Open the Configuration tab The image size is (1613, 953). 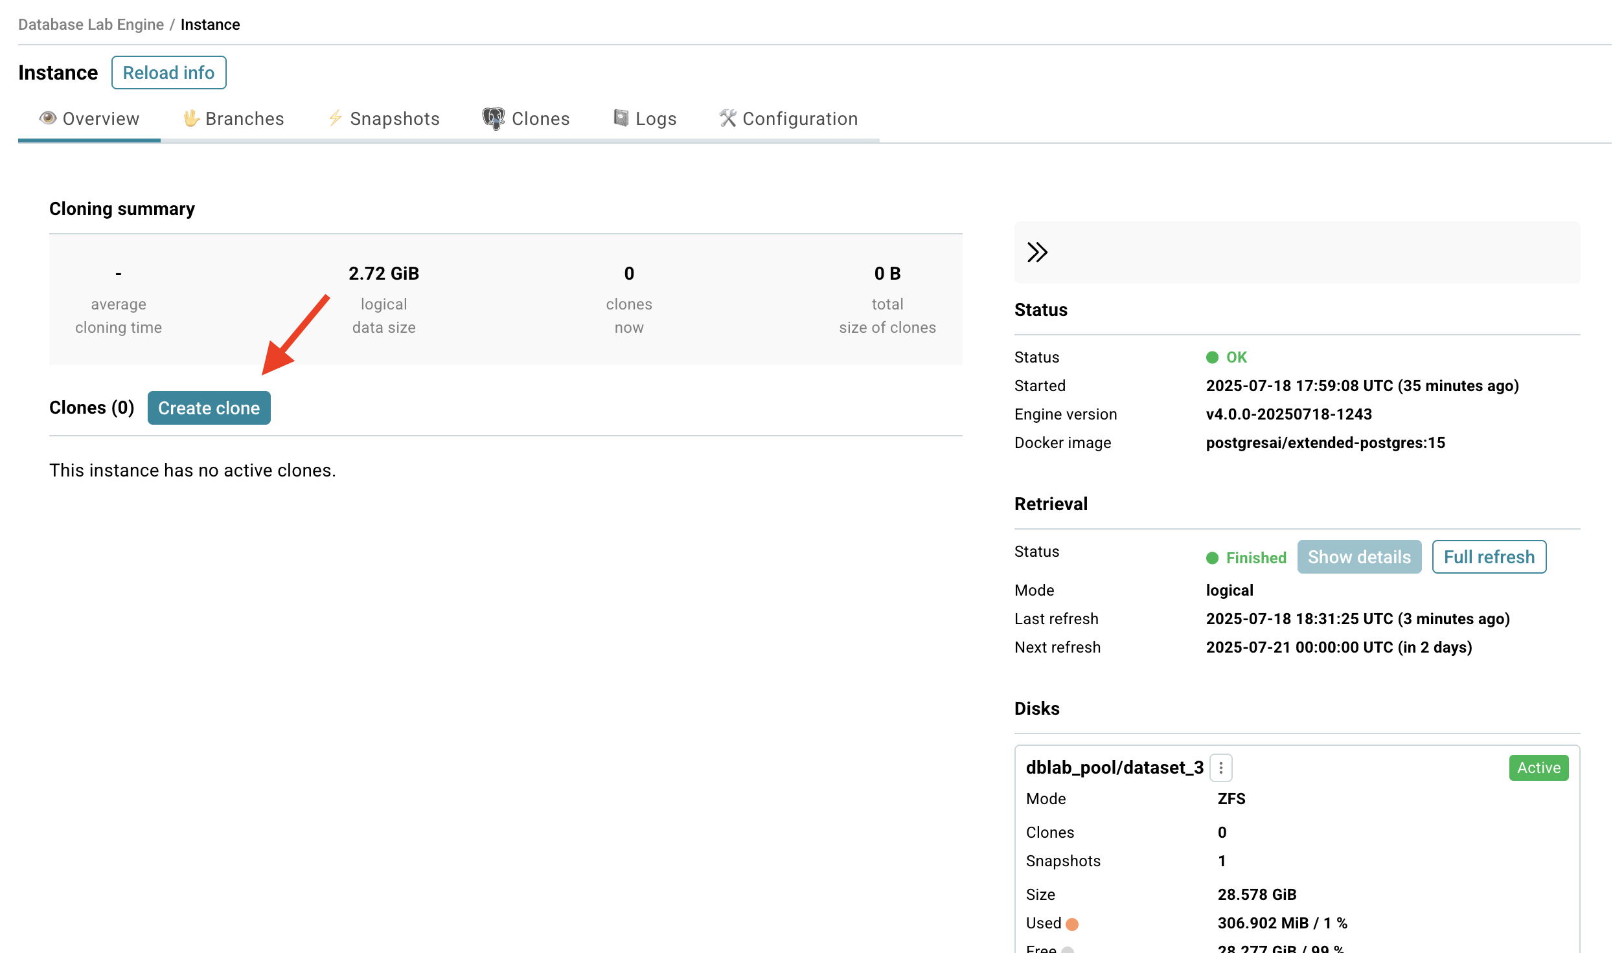pyautogui.click(x=788, y=119)
